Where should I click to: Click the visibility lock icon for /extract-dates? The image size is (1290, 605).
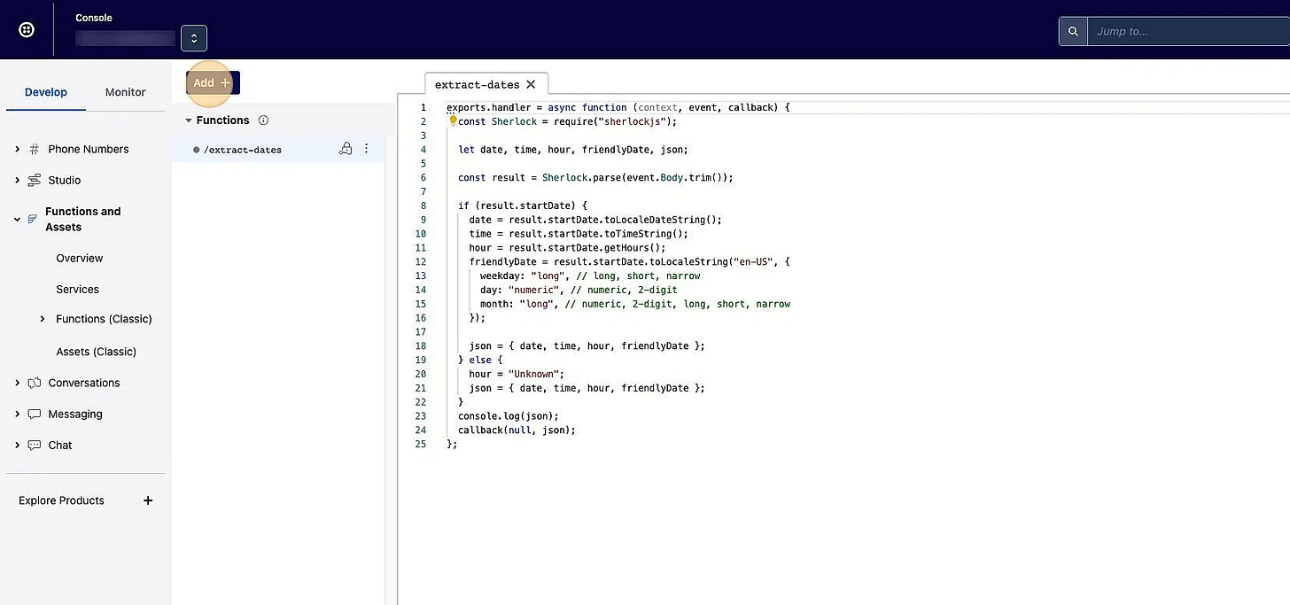pyautogui.click(x=346, y=149)
